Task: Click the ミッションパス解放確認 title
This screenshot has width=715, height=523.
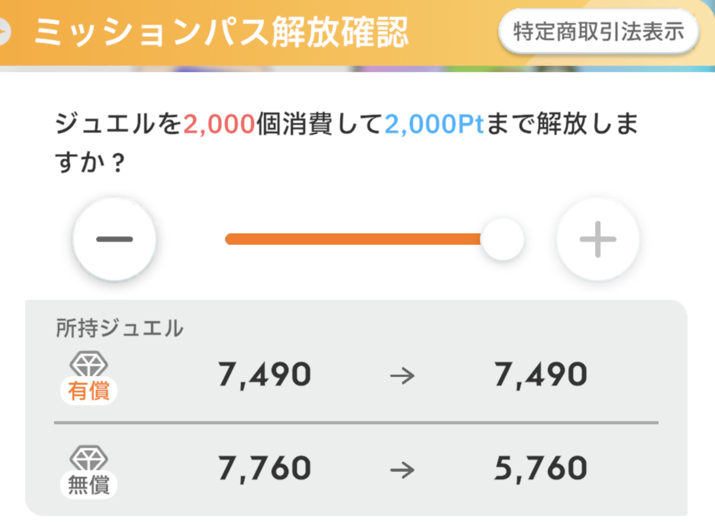Action: point(221,32)
